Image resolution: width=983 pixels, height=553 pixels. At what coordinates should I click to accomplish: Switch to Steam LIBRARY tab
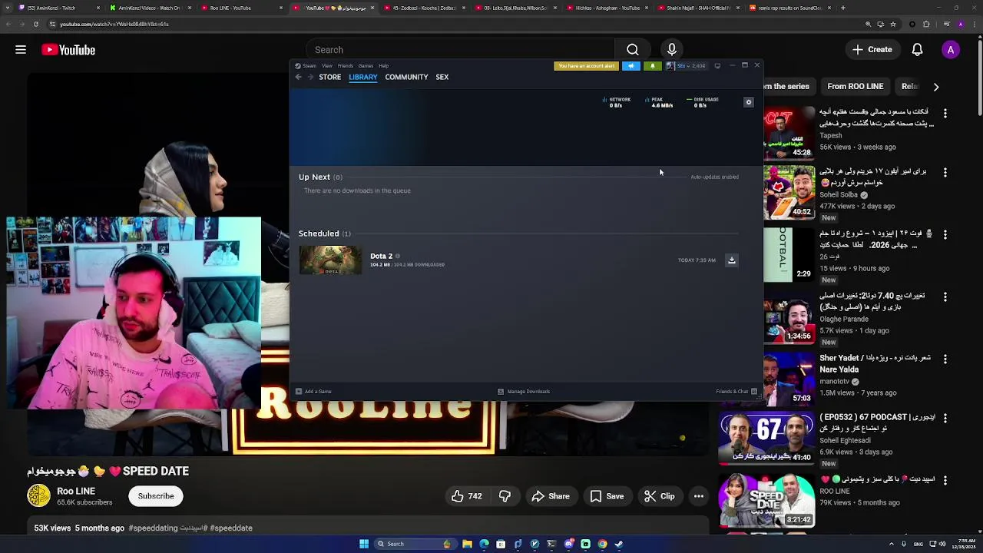pyautogui.click(x=363, y=77)
